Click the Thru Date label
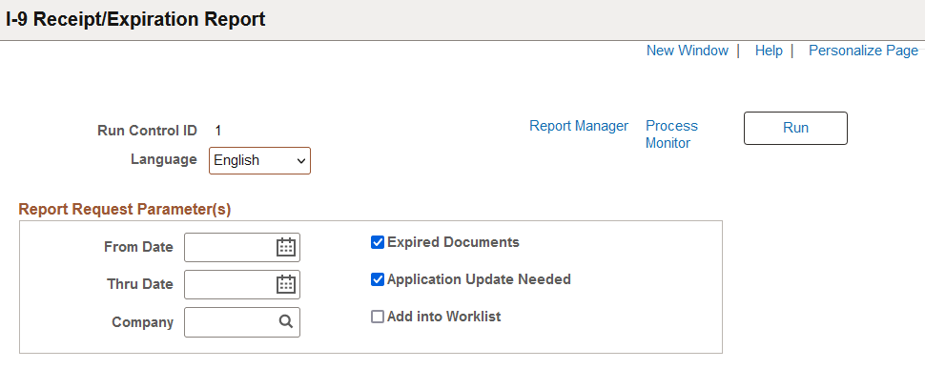This screenshot has height=369, width=925. pyautogui.click(x=140, y=284)
